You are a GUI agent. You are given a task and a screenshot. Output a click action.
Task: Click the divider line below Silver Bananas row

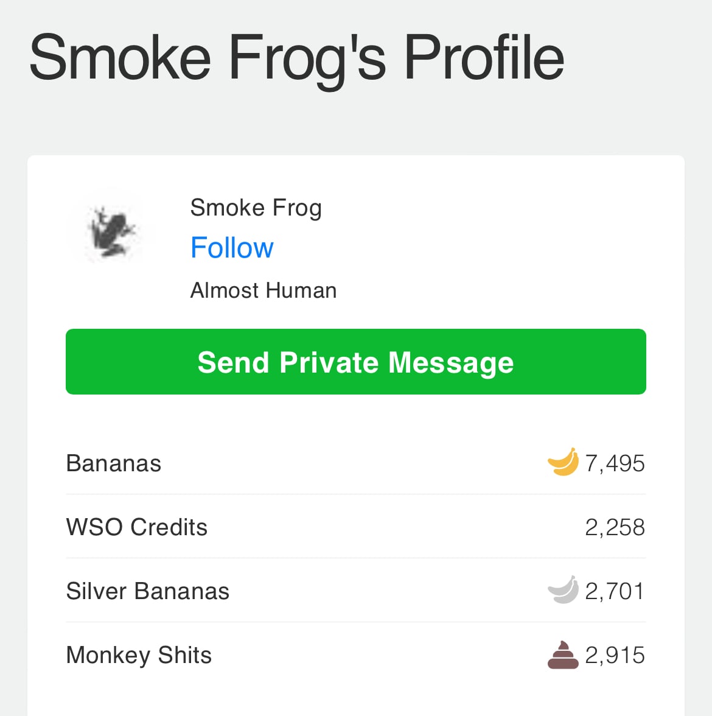[356, 622]
